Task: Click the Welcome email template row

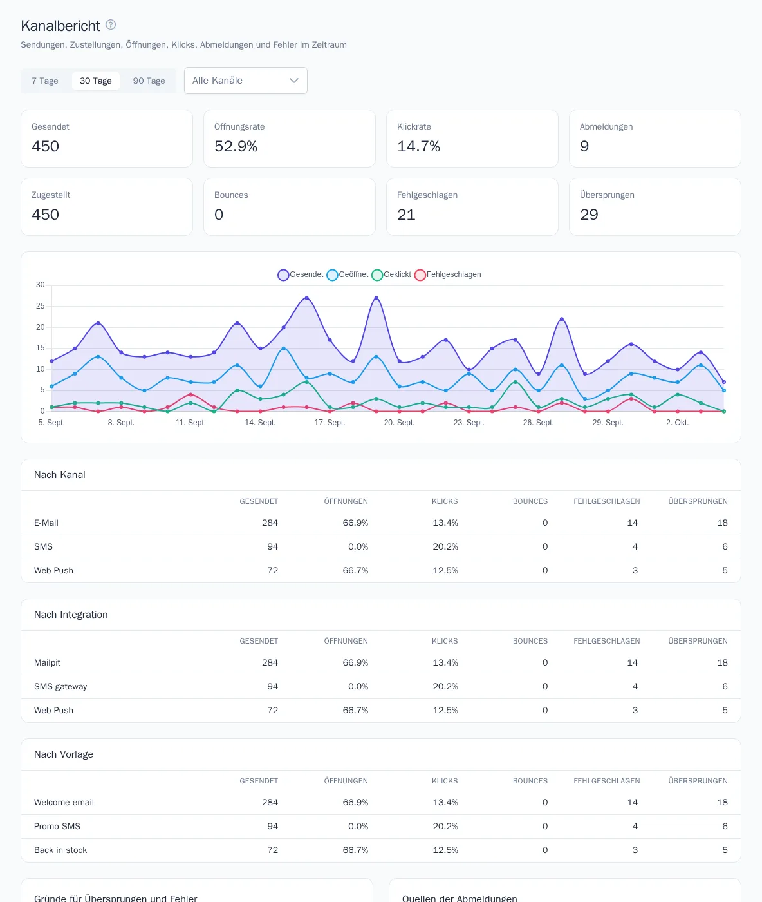Action: point(381,803)
